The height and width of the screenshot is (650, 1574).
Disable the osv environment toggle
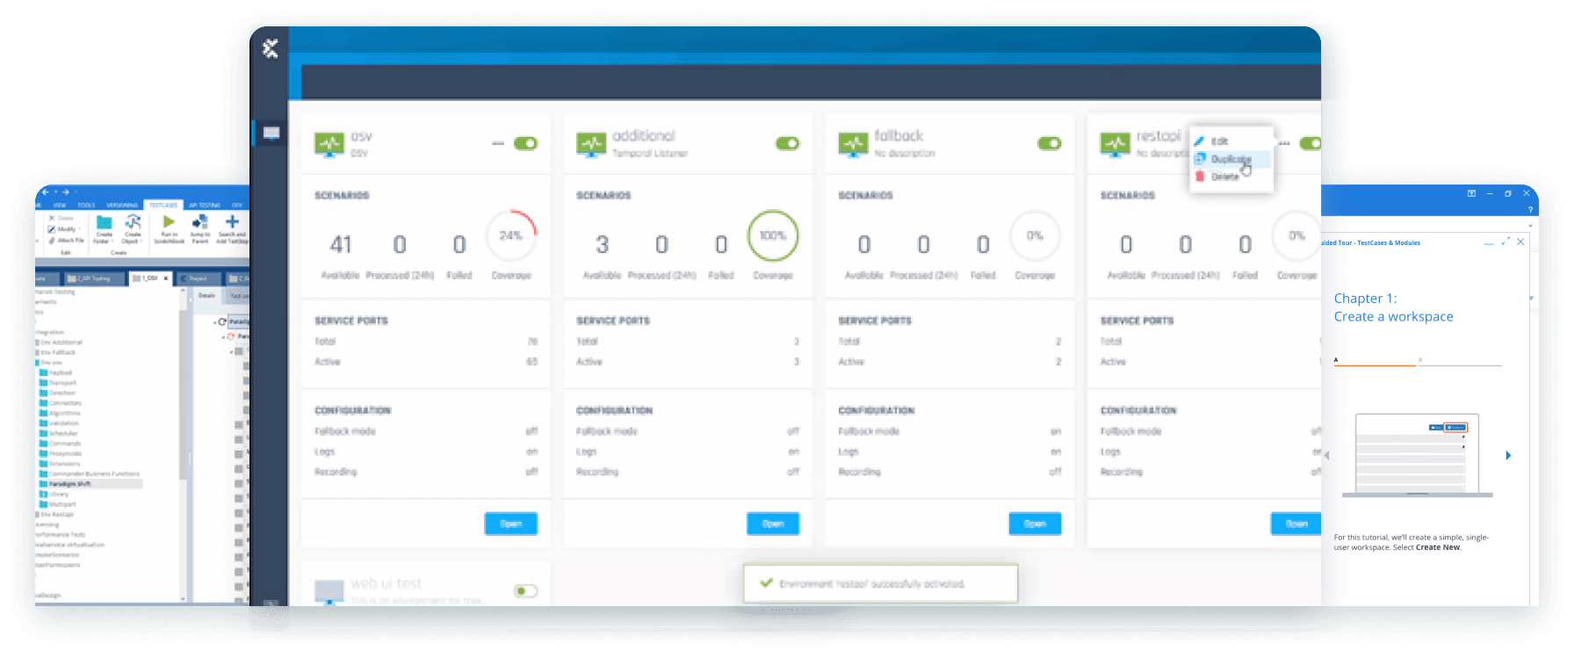point(525,143)
